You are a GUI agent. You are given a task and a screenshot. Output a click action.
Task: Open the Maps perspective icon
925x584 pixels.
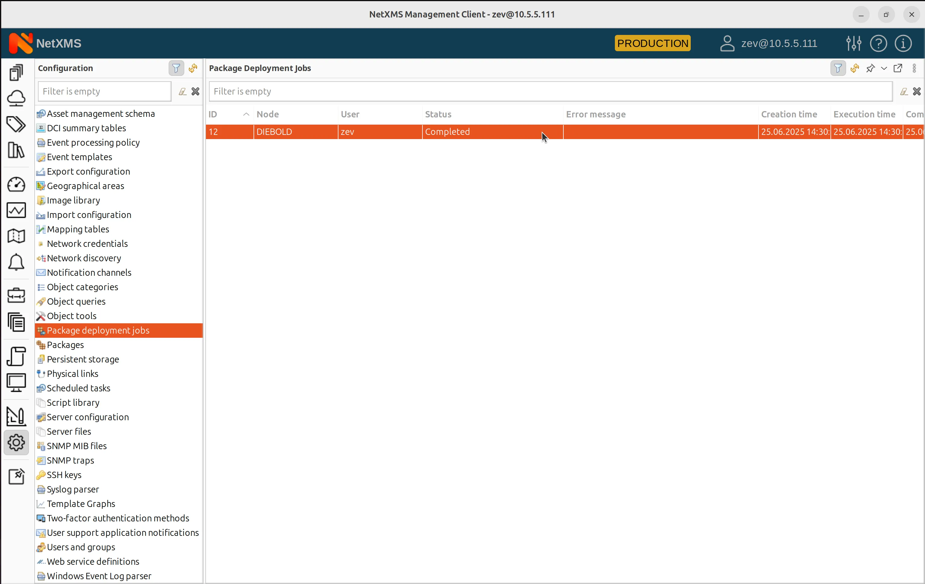(x=16, y=236)
